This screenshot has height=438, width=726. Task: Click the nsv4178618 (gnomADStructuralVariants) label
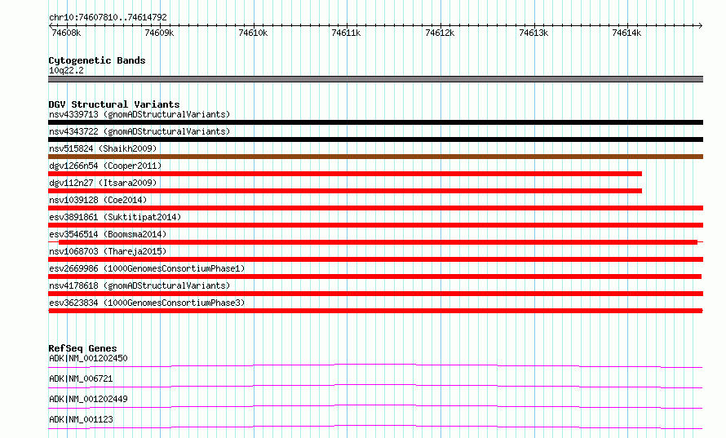(x=139, y=285)
